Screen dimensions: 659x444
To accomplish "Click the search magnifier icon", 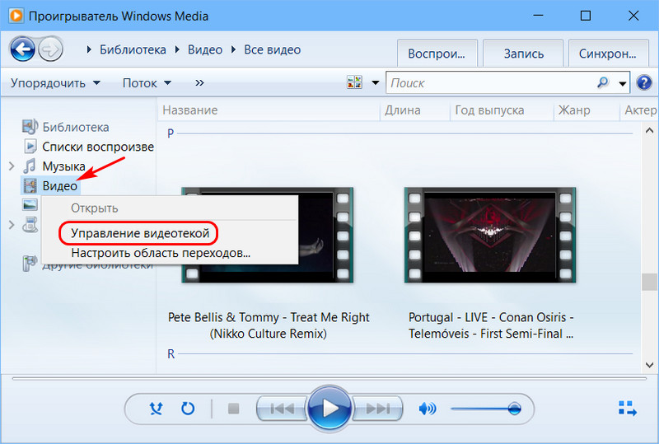I will pos(603,82).
